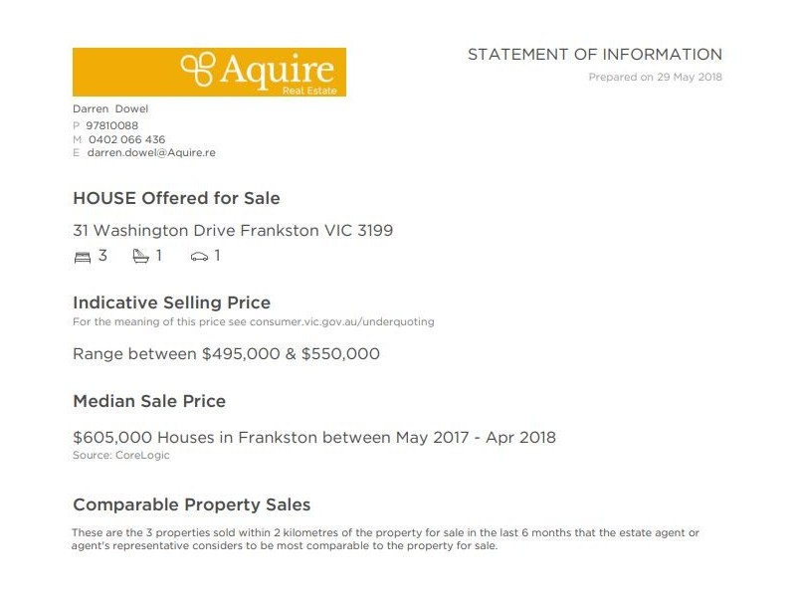Click the Median Sale Price heading

point(149,401)
